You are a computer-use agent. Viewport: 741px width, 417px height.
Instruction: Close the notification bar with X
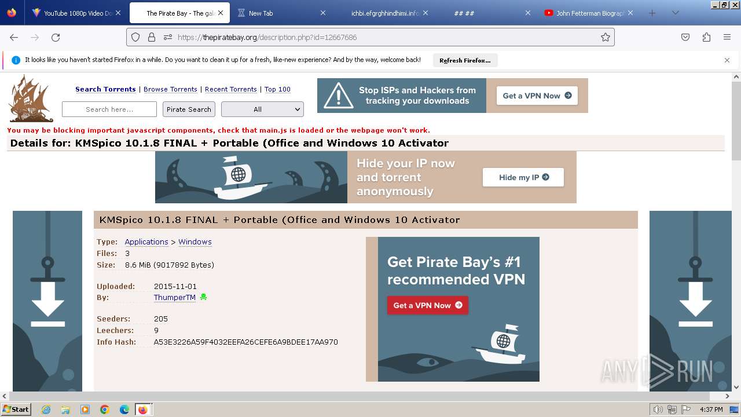click(x=727, y=60)
